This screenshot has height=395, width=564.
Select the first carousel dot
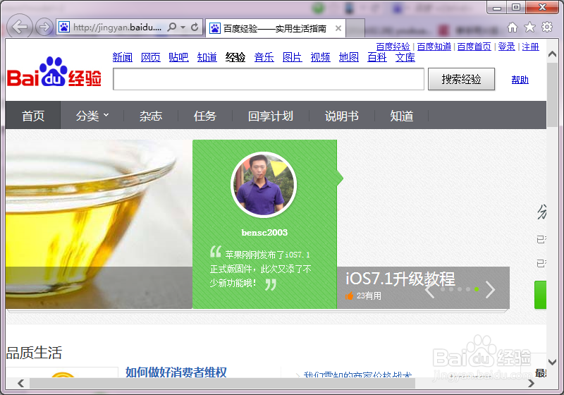pos(443,289)
